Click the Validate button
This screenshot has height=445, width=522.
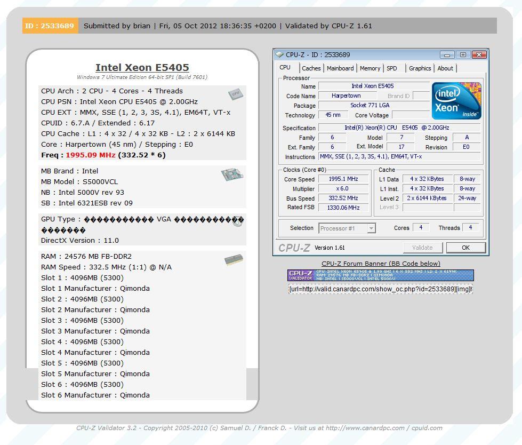click(x=422, y=248)
